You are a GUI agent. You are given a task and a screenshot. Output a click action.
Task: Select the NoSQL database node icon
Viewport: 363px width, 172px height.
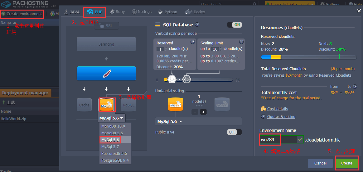[x=128, y=105]
